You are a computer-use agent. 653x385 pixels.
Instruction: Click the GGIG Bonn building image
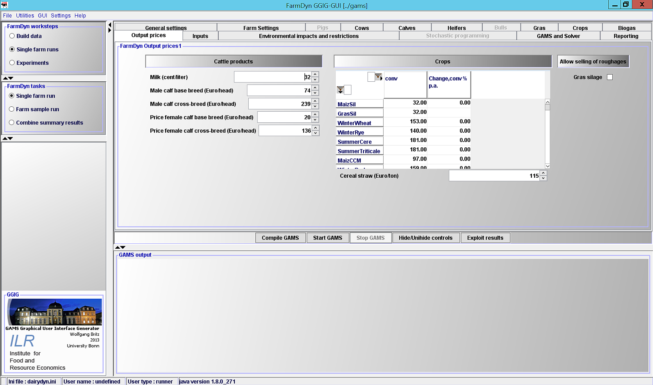55,312
